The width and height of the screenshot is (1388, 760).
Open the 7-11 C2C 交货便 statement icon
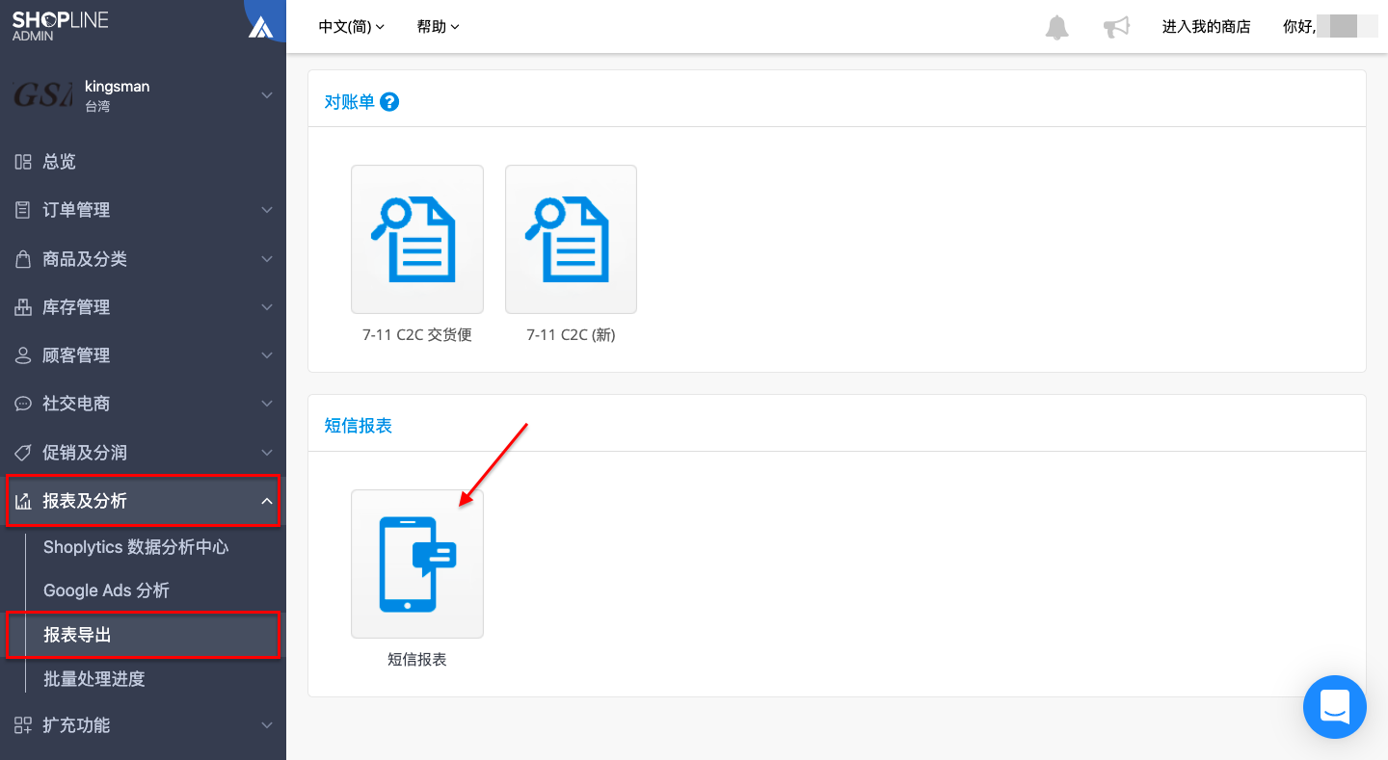tap(417, 239)
